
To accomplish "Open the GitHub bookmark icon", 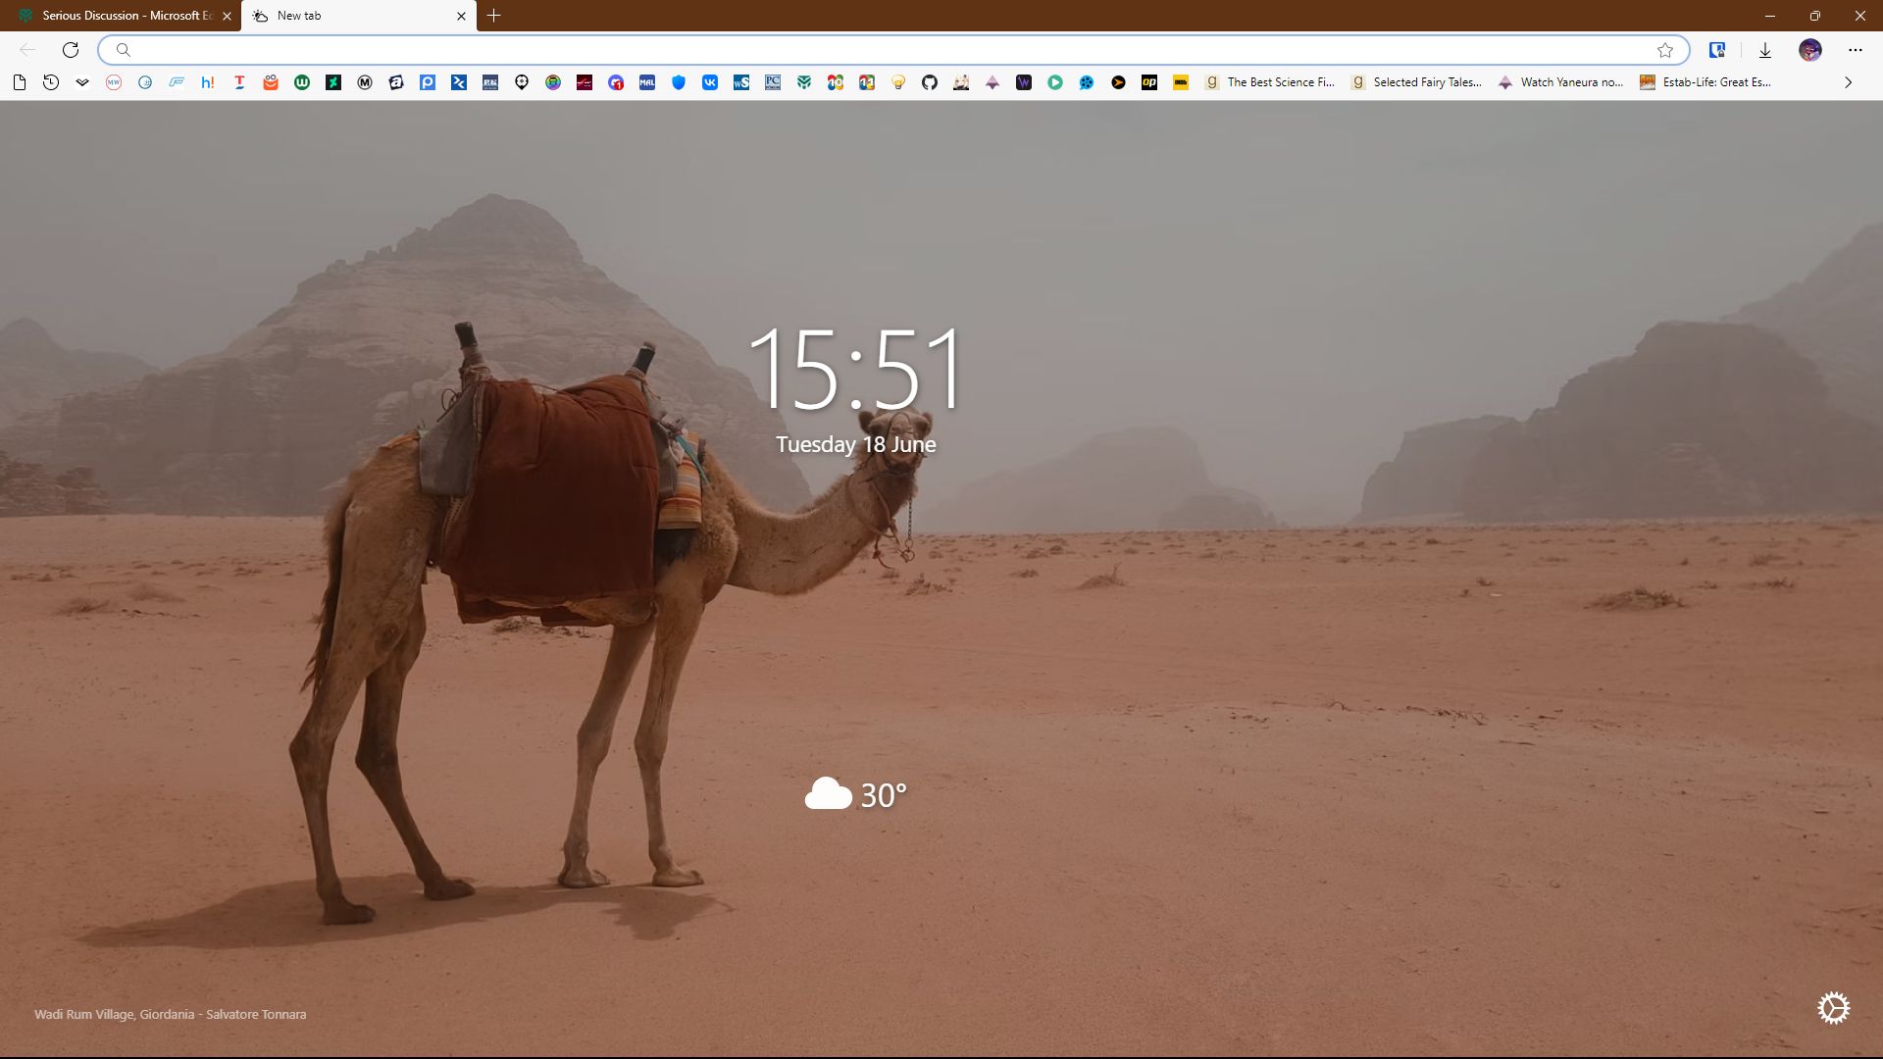I will (x=930, y=82).
